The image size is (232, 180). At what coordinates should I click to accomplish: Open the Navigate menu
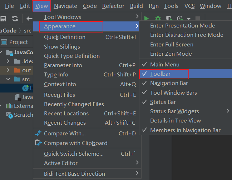[x=65, y=6]
